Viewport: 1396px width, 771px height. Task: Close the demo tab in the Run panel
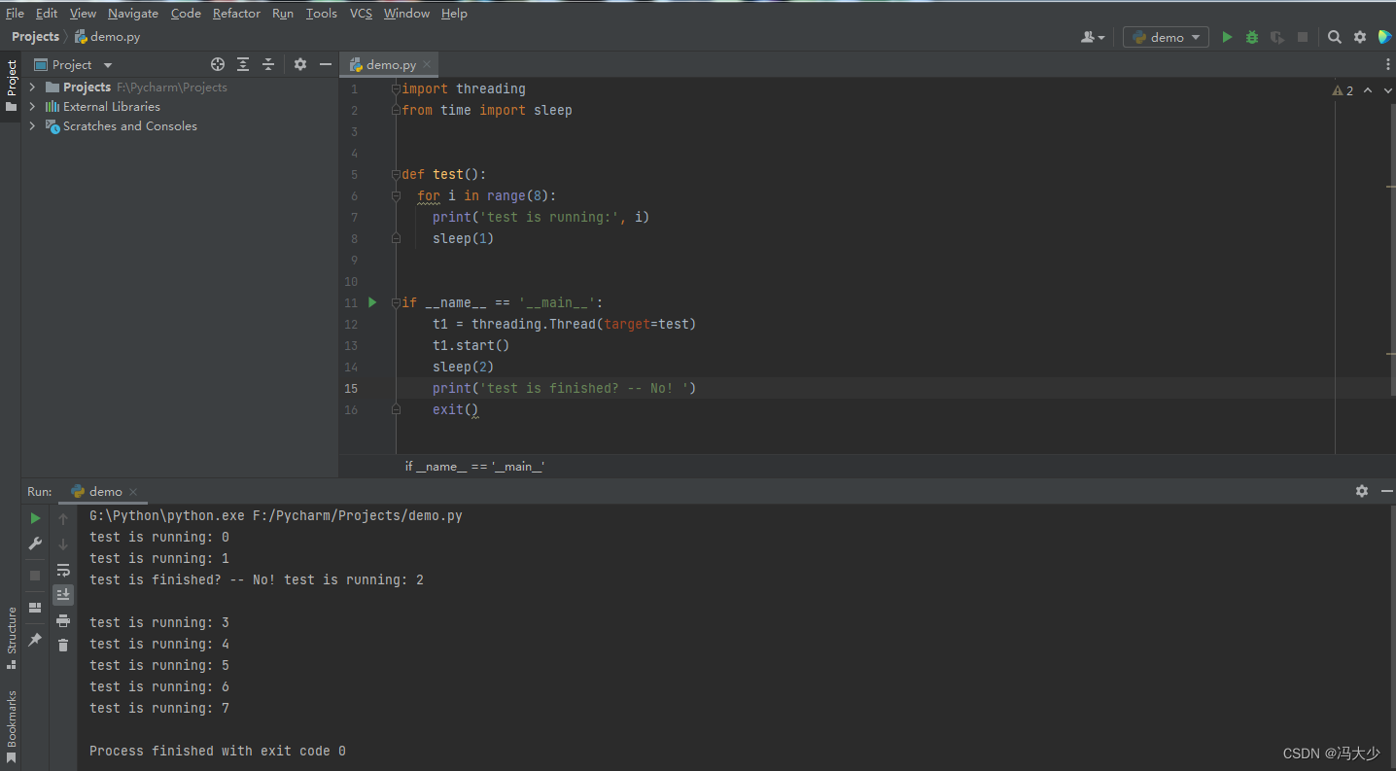click(133, 492)
